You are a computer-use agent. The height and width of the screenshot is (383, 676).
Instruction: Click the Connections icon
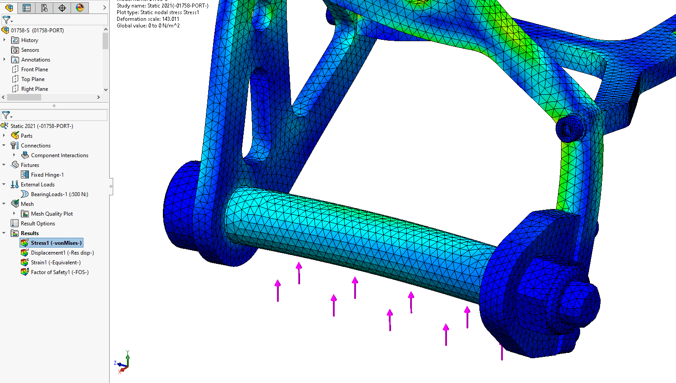point(15,145)
